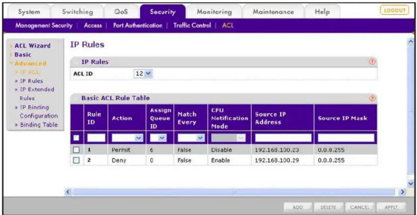417x215 pixels.
Task: Open Traffic Control submenu
Action: (192, 26)
